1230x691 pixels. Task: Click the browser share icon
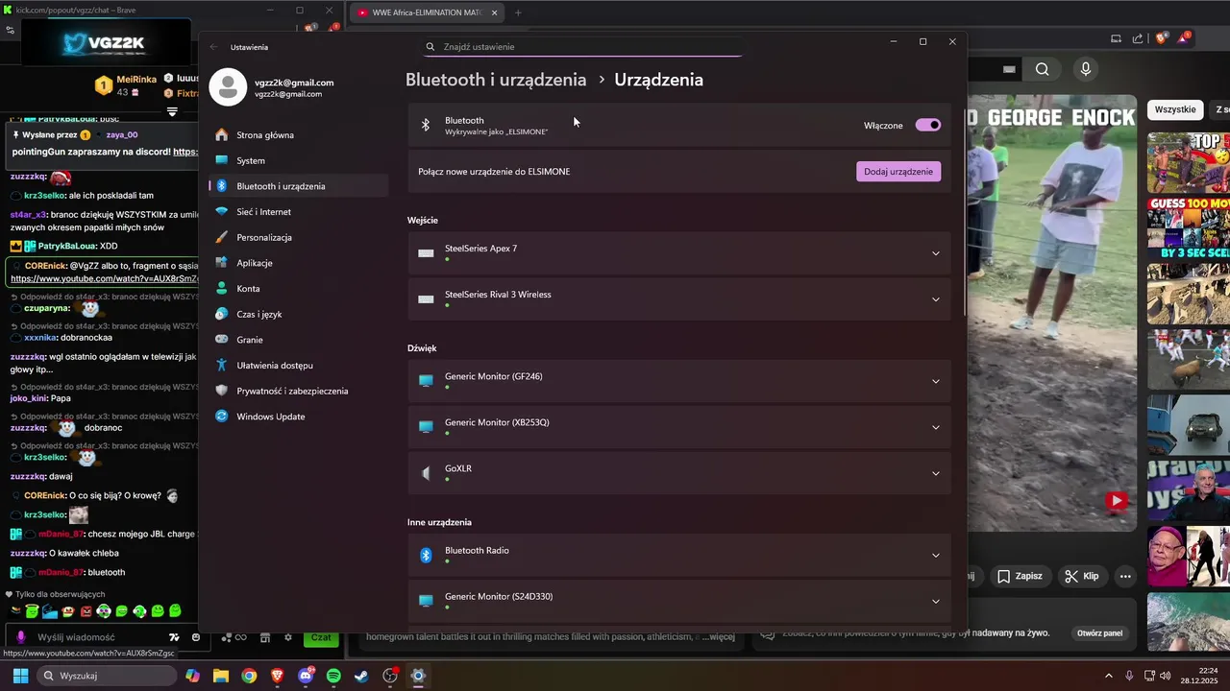[x=1138, y=38]
